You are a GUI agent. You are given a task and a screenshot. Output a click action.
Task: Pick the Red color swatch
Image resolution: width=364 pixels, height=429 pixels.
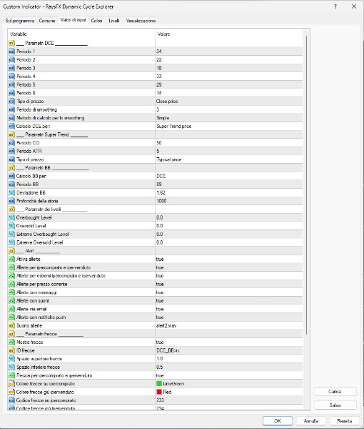tap(159, 392)
